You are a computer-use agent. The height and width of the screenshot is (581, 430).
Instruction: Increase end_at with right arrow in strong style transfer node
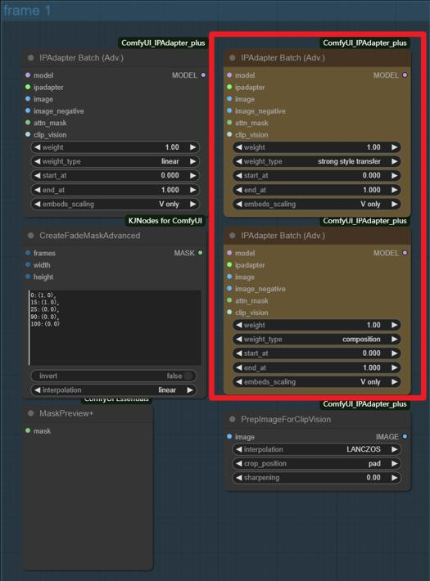pyautogui.click(x=395, y=190)
